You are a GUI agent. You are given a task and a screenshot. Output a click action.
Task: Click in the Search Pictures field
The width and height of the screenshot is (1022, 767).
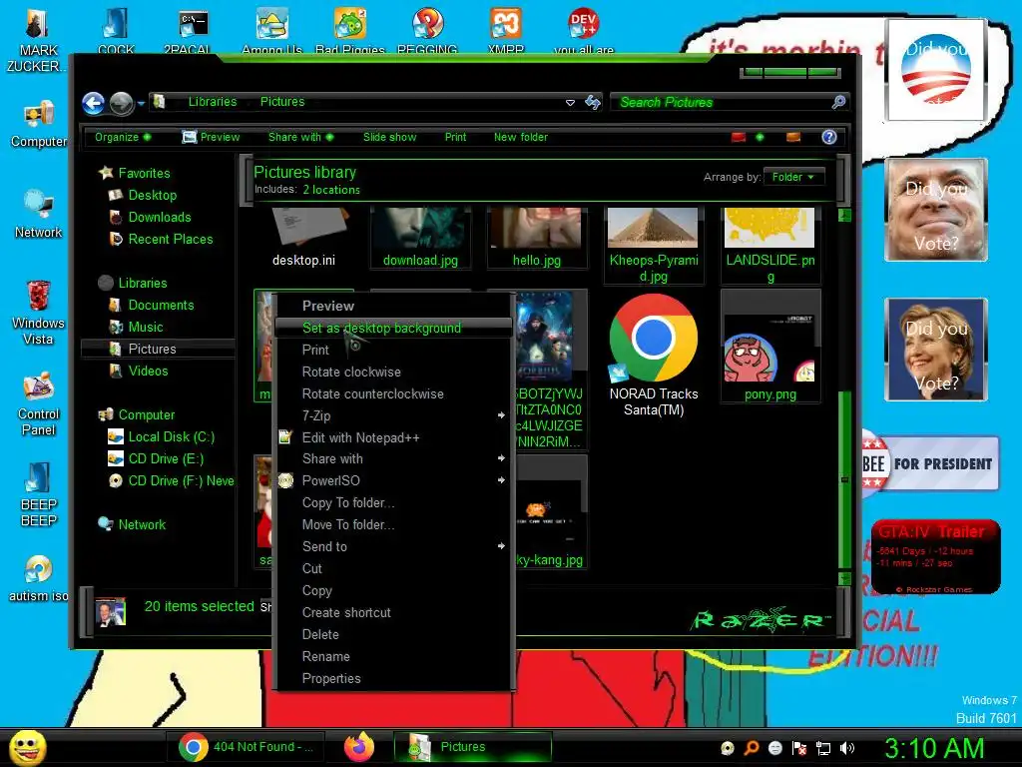pos(721,102)
